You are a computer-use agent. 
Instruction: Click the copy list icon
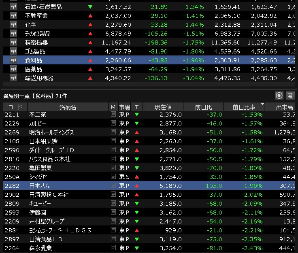point(290,96)
